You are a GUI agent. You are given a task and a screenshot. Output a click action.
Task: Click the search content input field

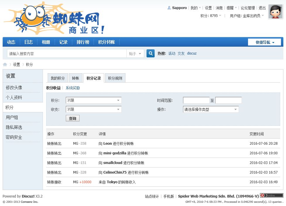67,54
